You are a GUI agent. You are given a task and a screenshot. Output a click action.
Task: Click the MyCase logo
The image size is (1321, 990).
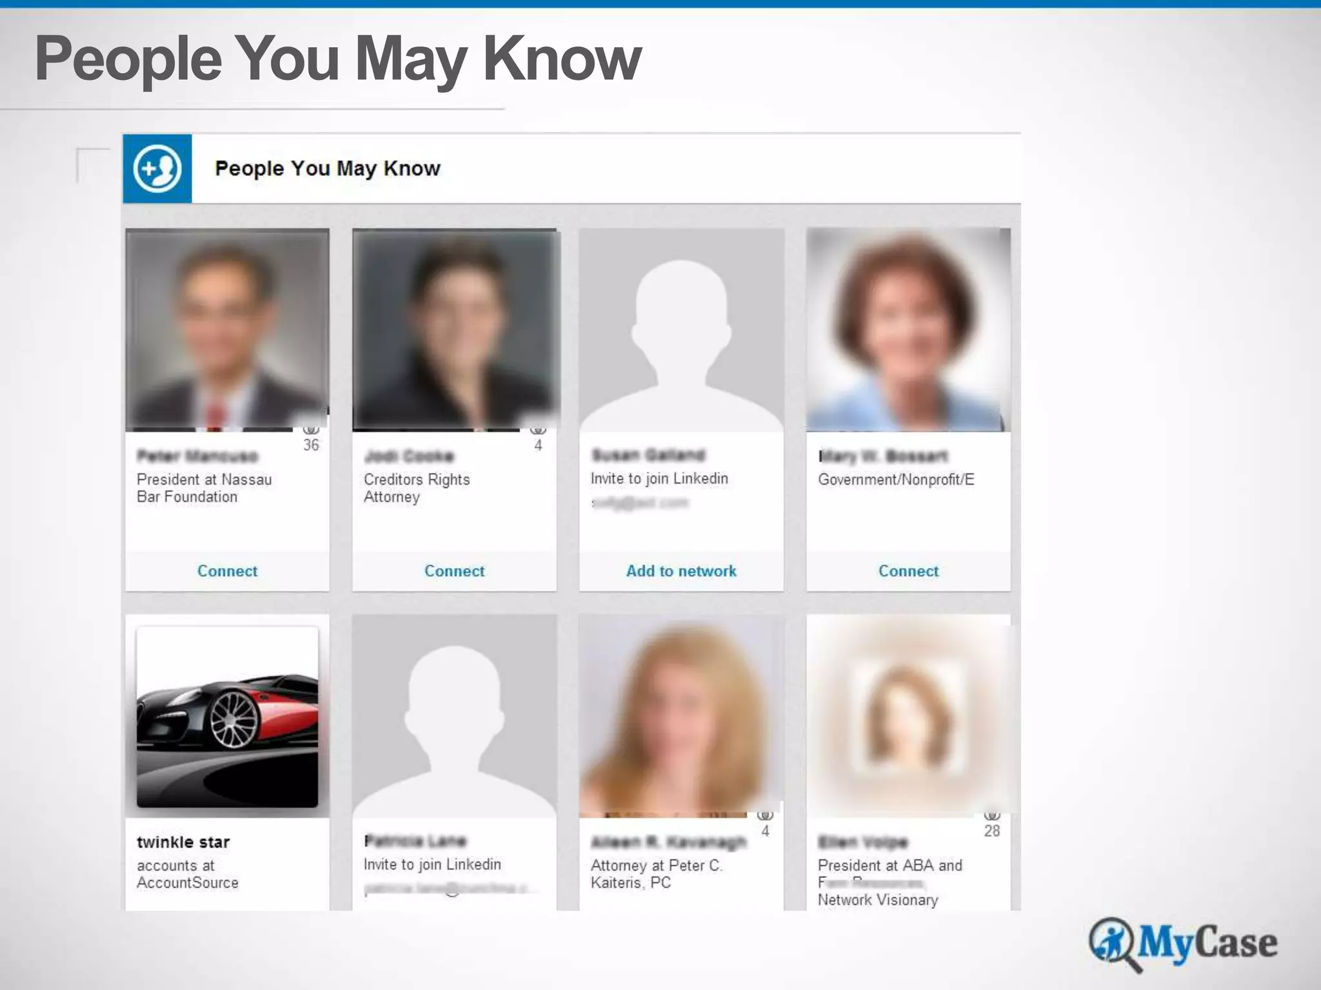[1183, 944]
